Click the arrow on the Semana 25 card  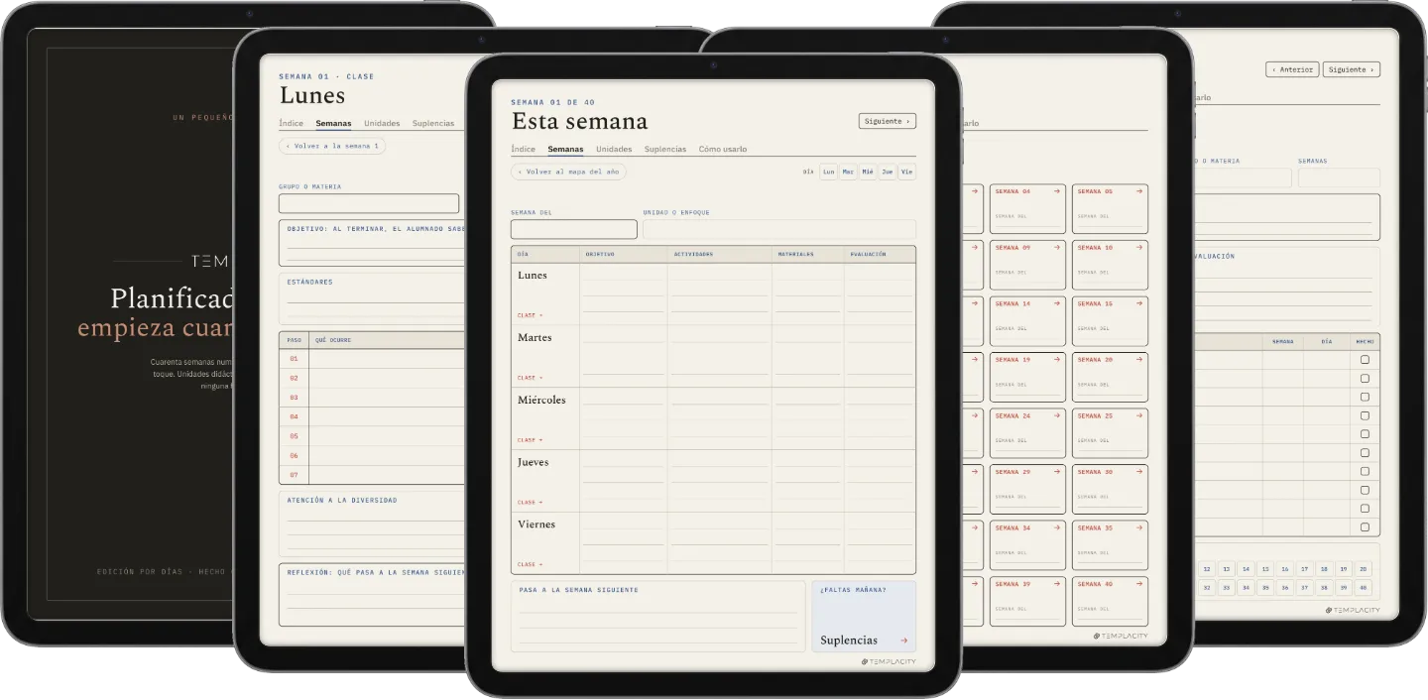pyautogui.click(x=1139, y=415)
